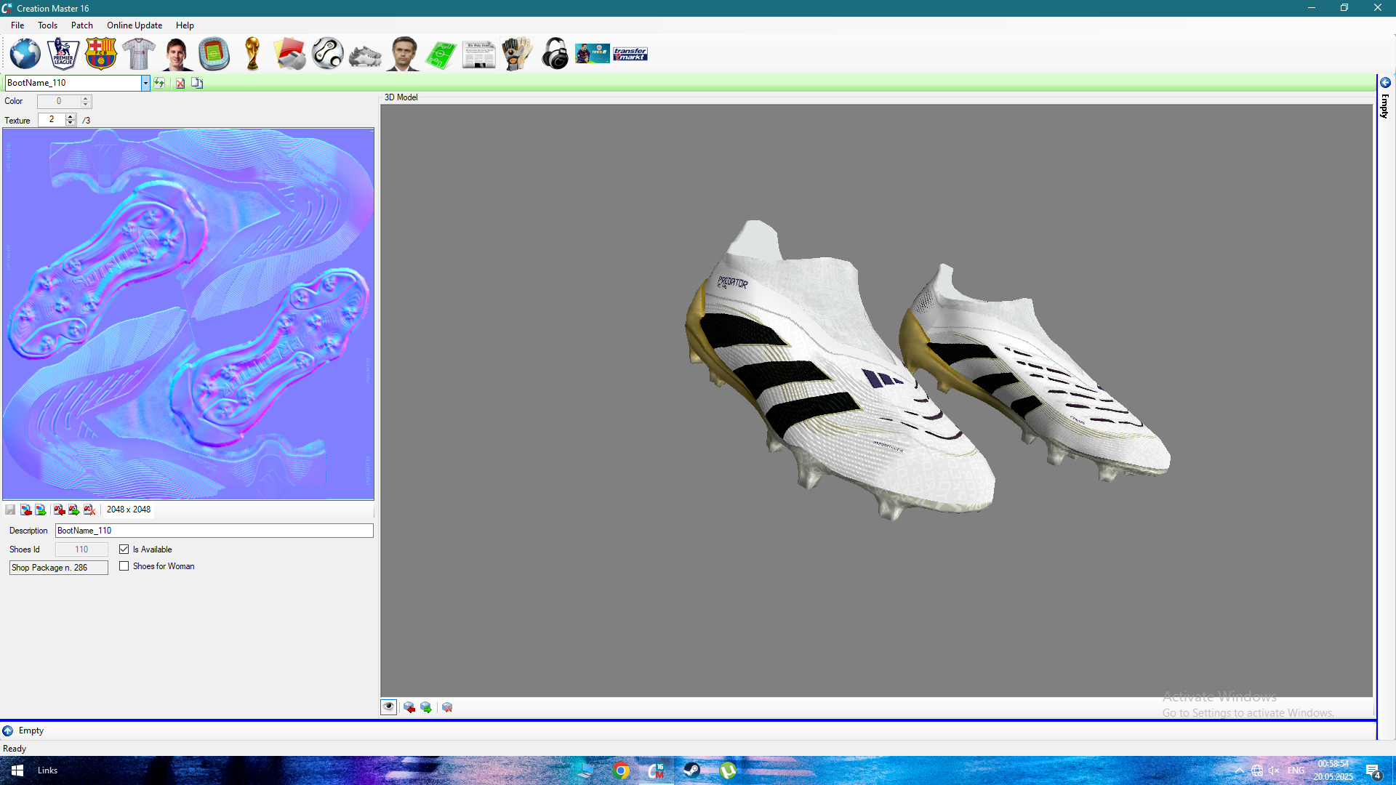Click the 3D boot model viewport
The image size is (1396, 785).
coord(876,400)
